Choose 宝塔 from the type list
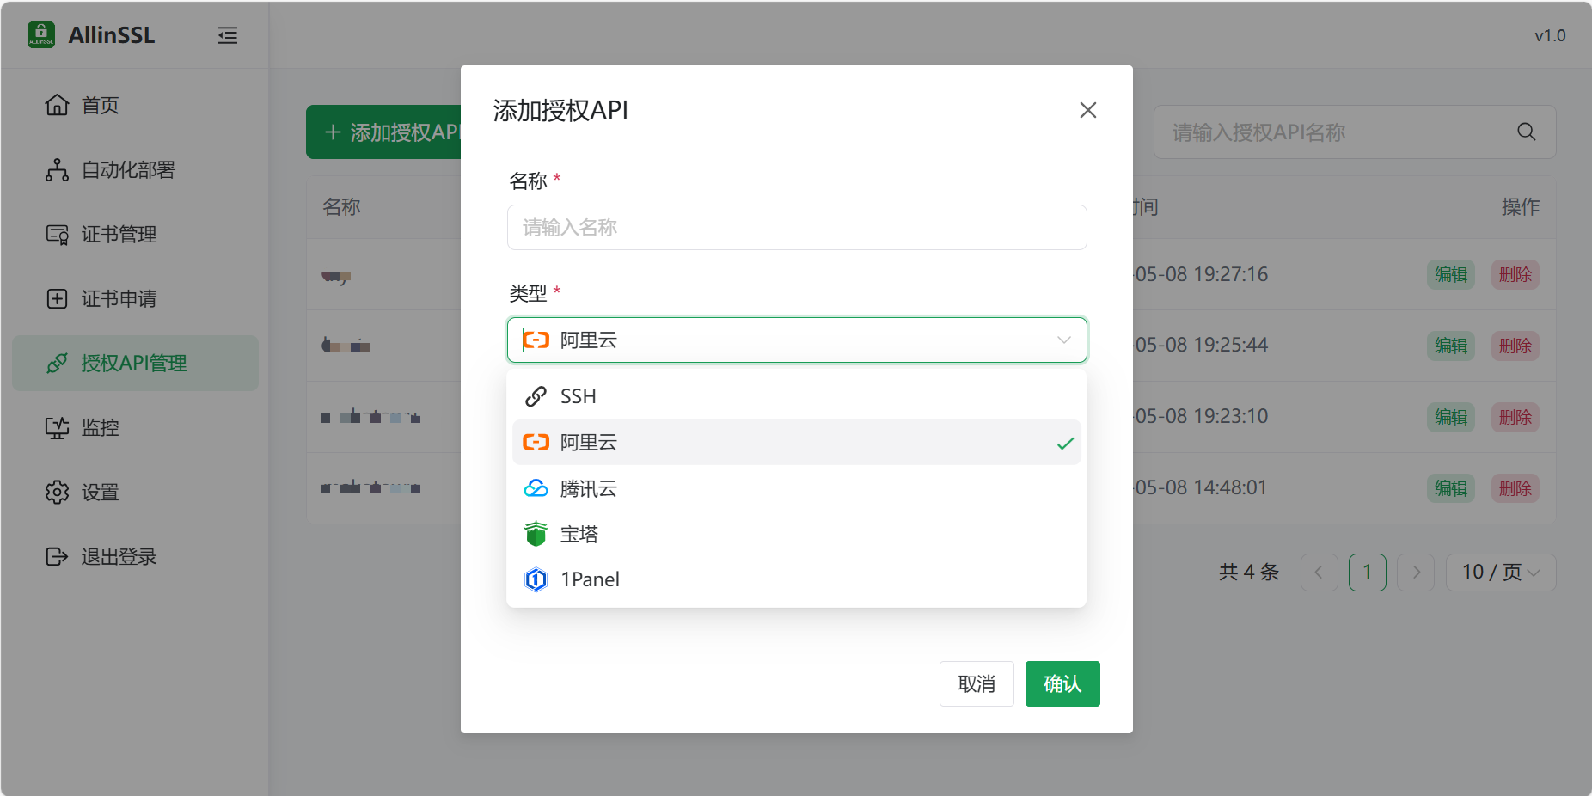This screenshot has width=1592, height=796. (x=797, y=534)
